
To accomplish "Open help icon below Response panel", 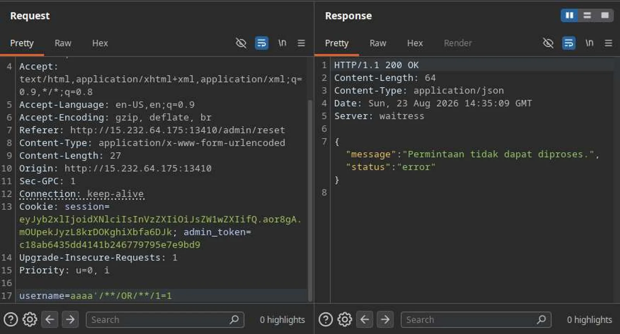I will (x=325, y=320).
